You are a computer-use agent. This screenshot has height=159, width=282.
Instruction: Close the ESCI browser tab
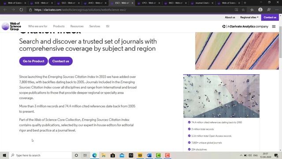(132, 3)
